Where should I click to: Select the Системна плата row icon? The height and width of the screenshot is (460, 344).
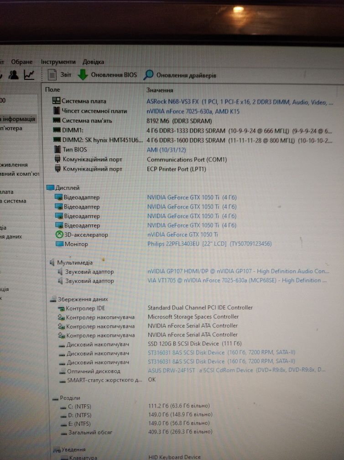(56, 100)
